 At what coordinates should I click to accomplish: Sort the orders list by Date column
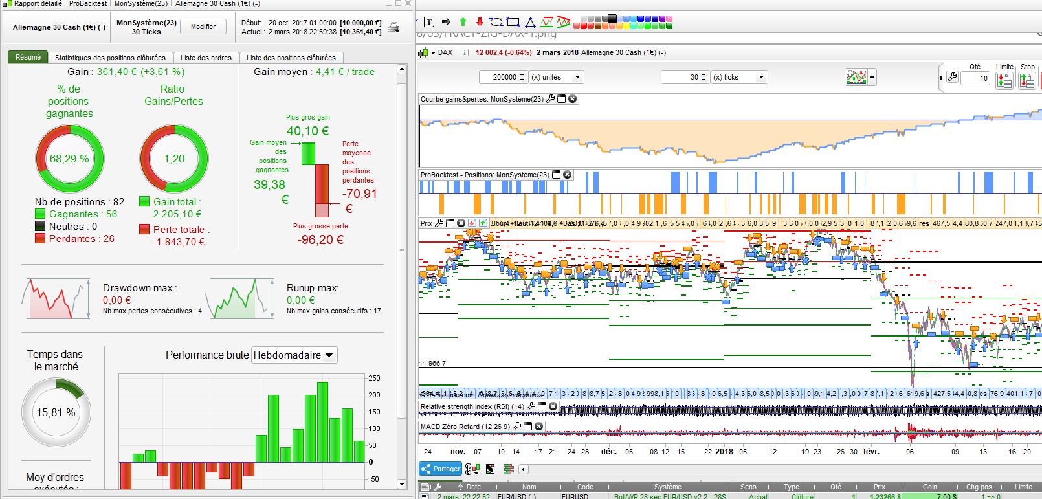pyautogui.click(x=473, y=487)
